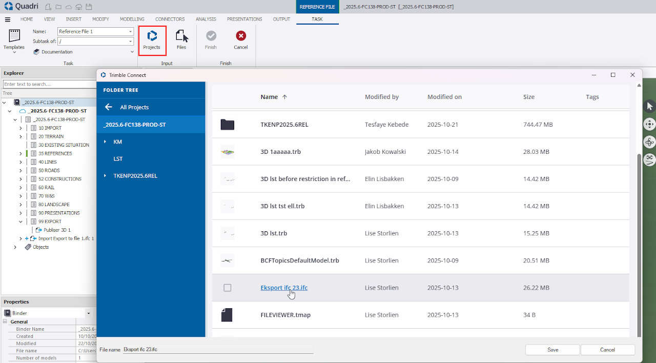Open the hamburger menu beside HOME
Screen dimensions: 656x363
tap(8, 19)
